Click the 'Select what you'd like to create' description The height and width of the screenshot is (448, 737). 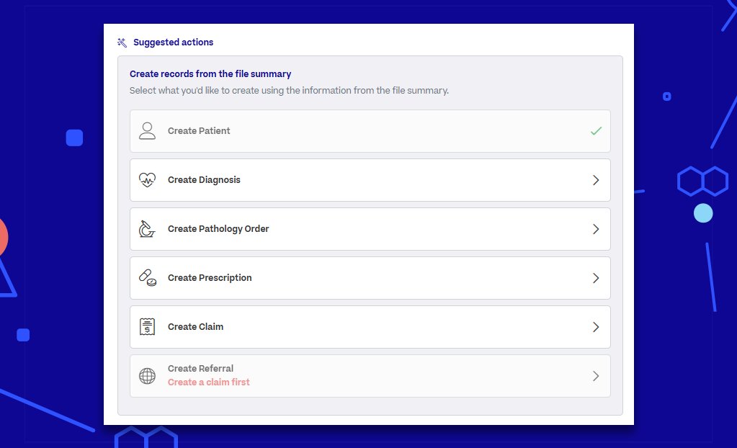[289, 90]
